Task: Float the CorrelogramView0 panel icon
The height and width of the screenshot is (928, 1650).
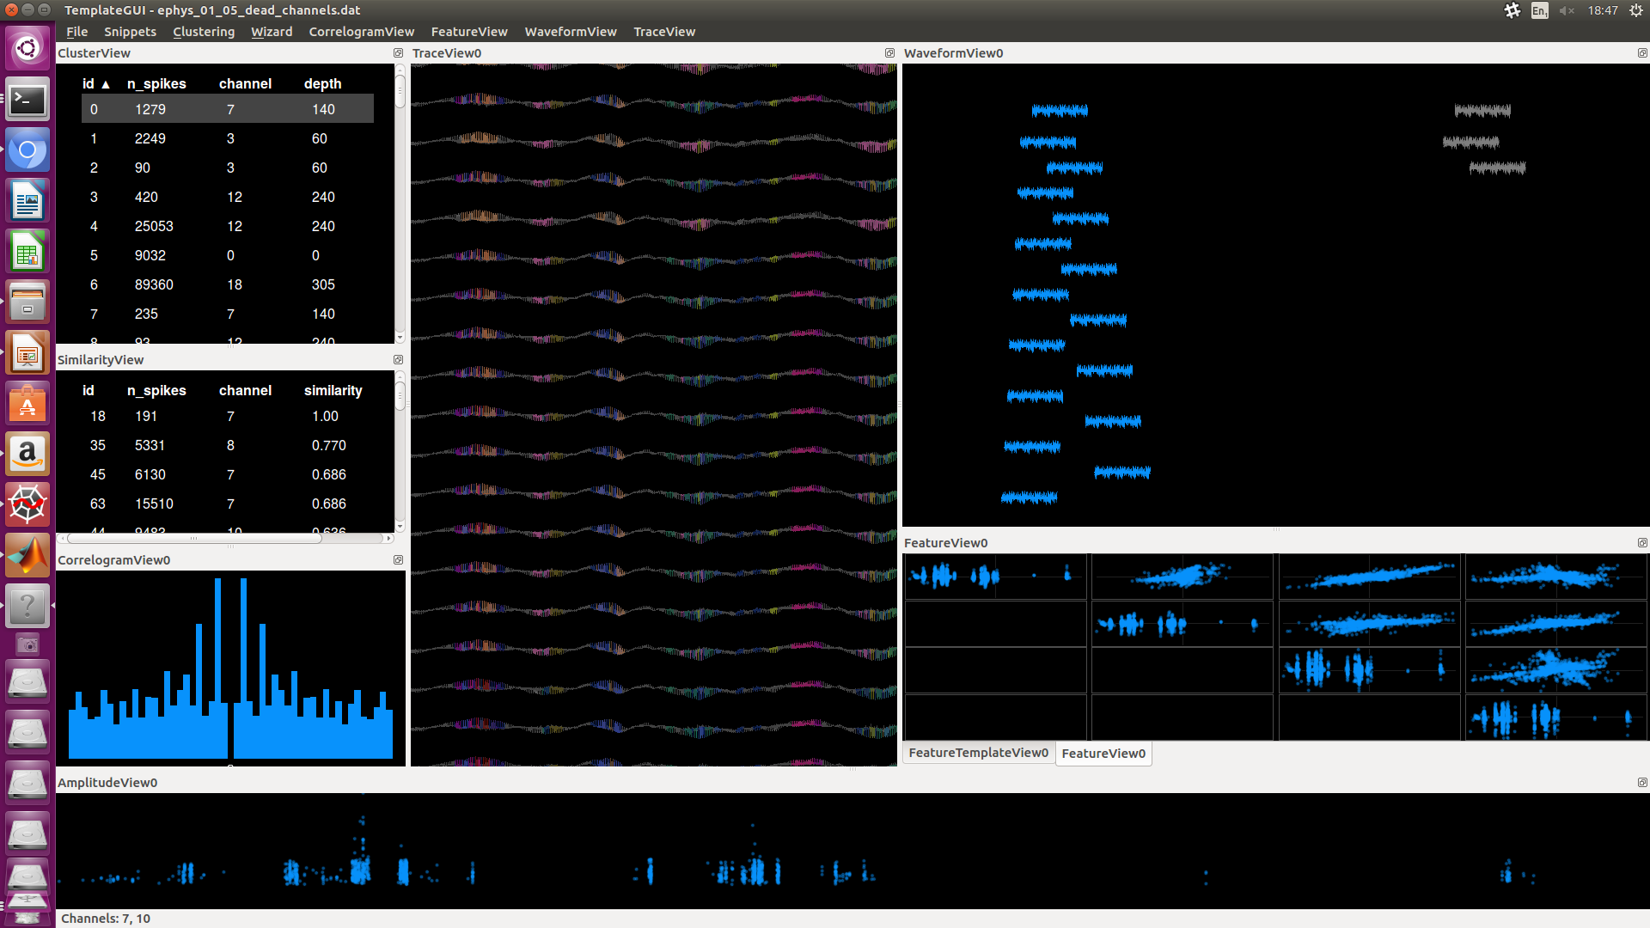Action: point(398,559)
